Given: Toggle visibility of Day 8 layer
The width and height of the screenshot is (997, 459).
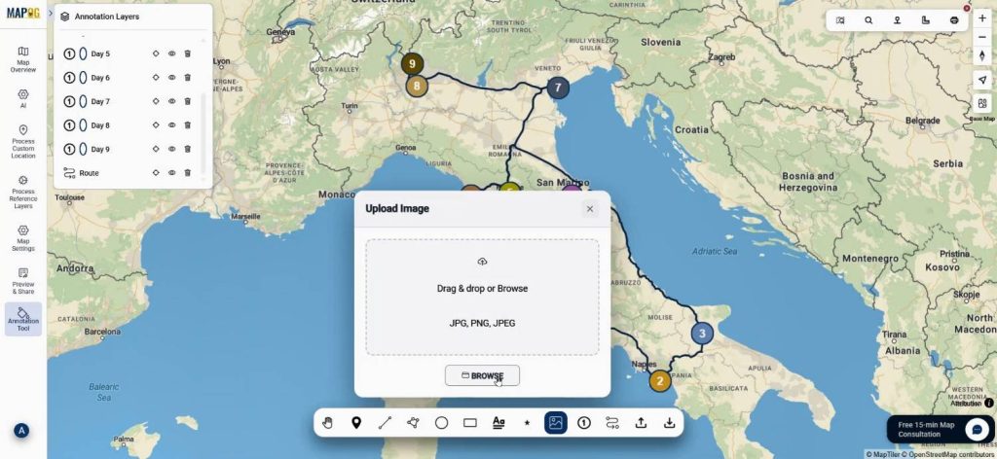Looking at the screenshot, I should coord(171,125).
